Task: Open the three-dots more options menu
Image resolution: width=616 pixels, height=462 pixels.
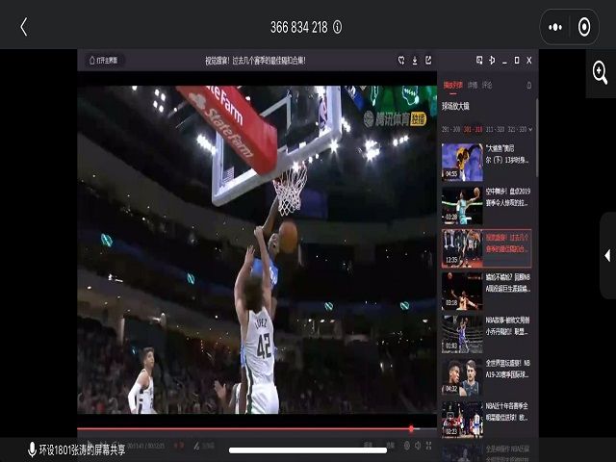Action: [555, 27]
